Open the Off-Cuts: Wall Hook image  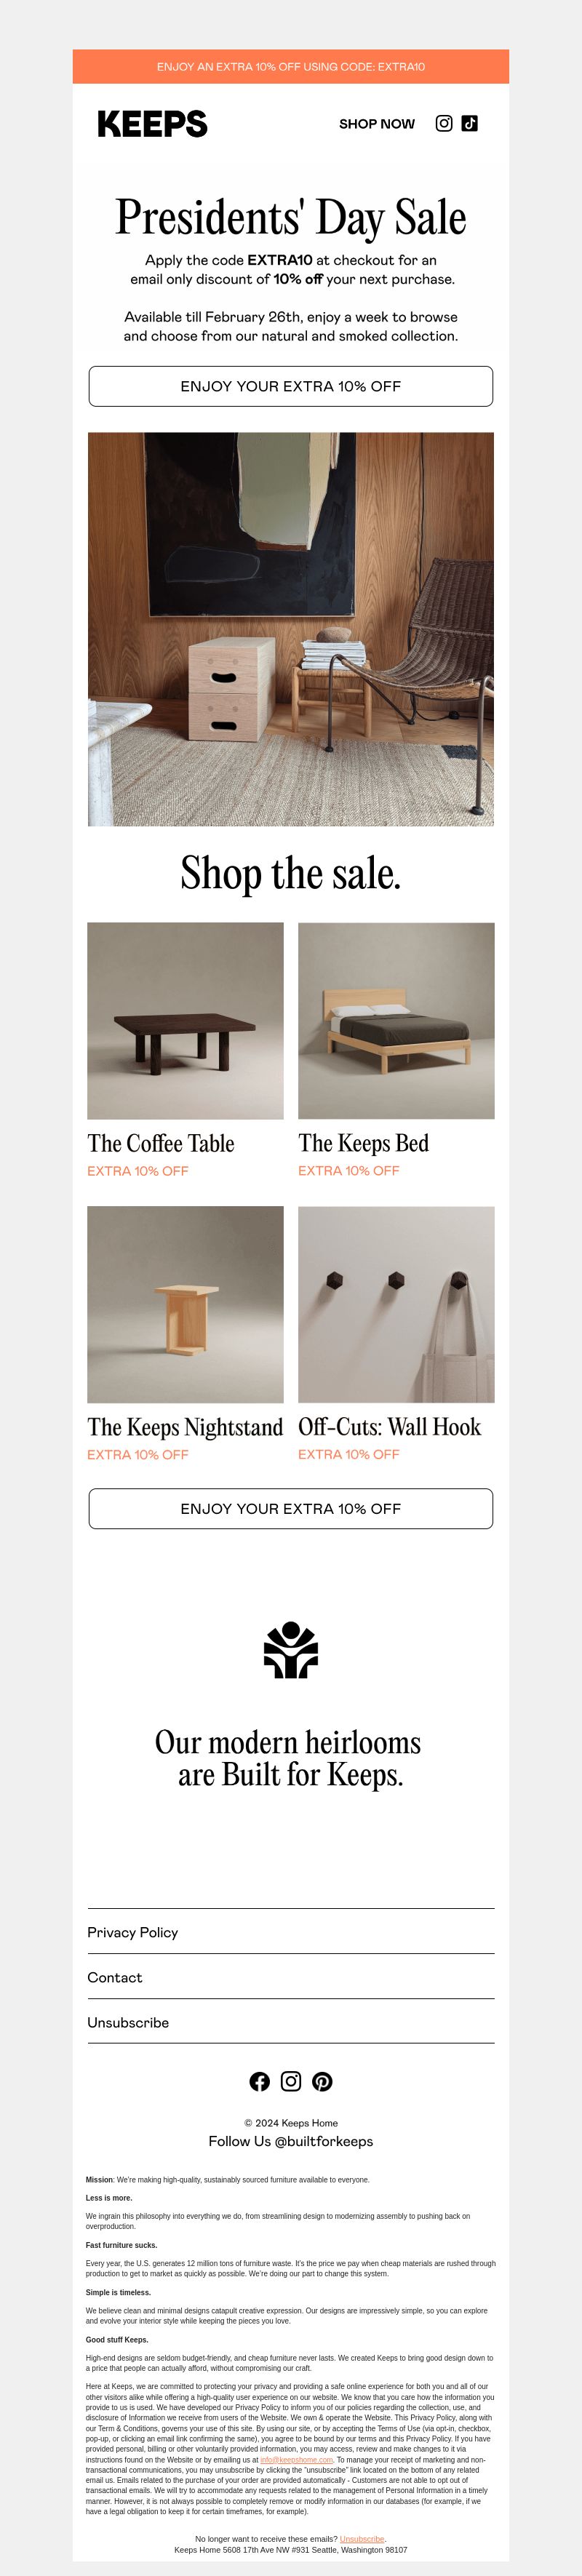pos(396,1304)
